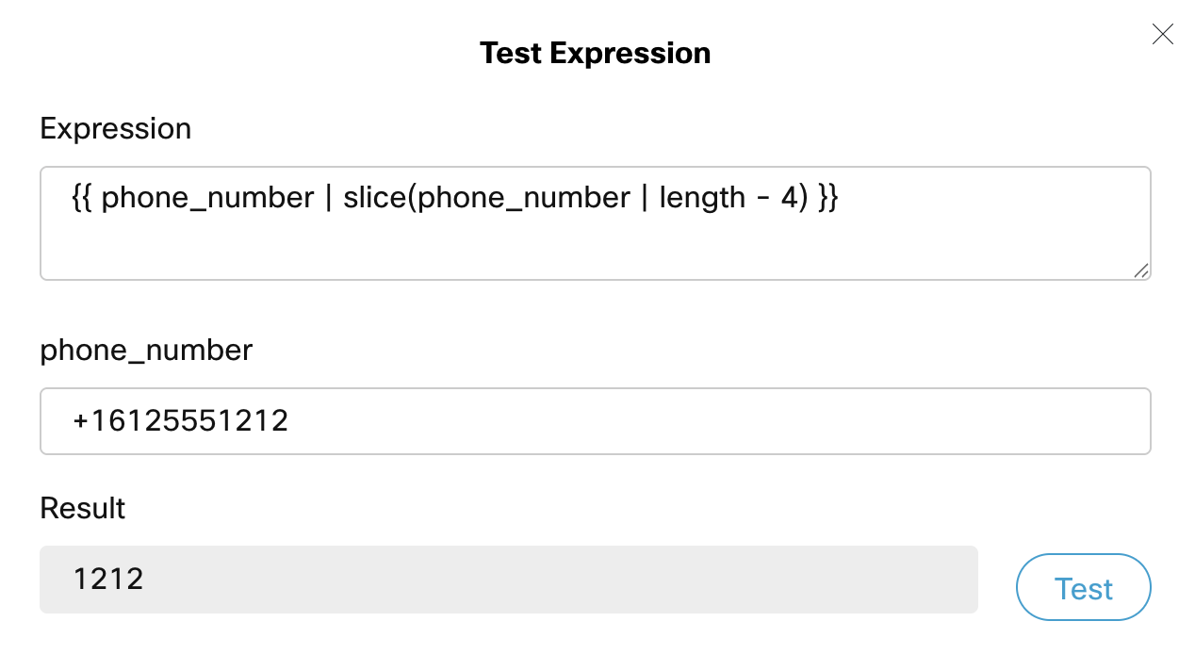The height and width of the screenshot is (654, 1195).
Task: Click the "Expression" field label
Action: point(115,128)
